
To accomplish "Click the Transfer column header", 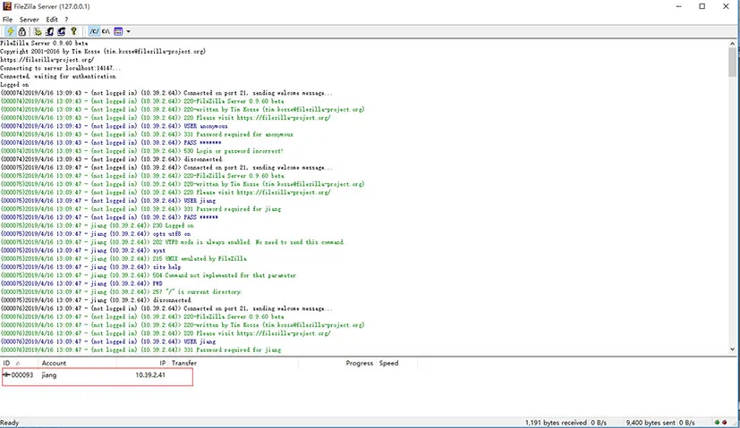I will click(x=234, y=363).
